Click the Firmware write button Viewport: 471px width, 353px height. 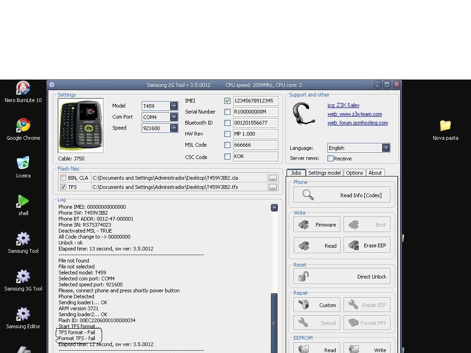(317, 224)
